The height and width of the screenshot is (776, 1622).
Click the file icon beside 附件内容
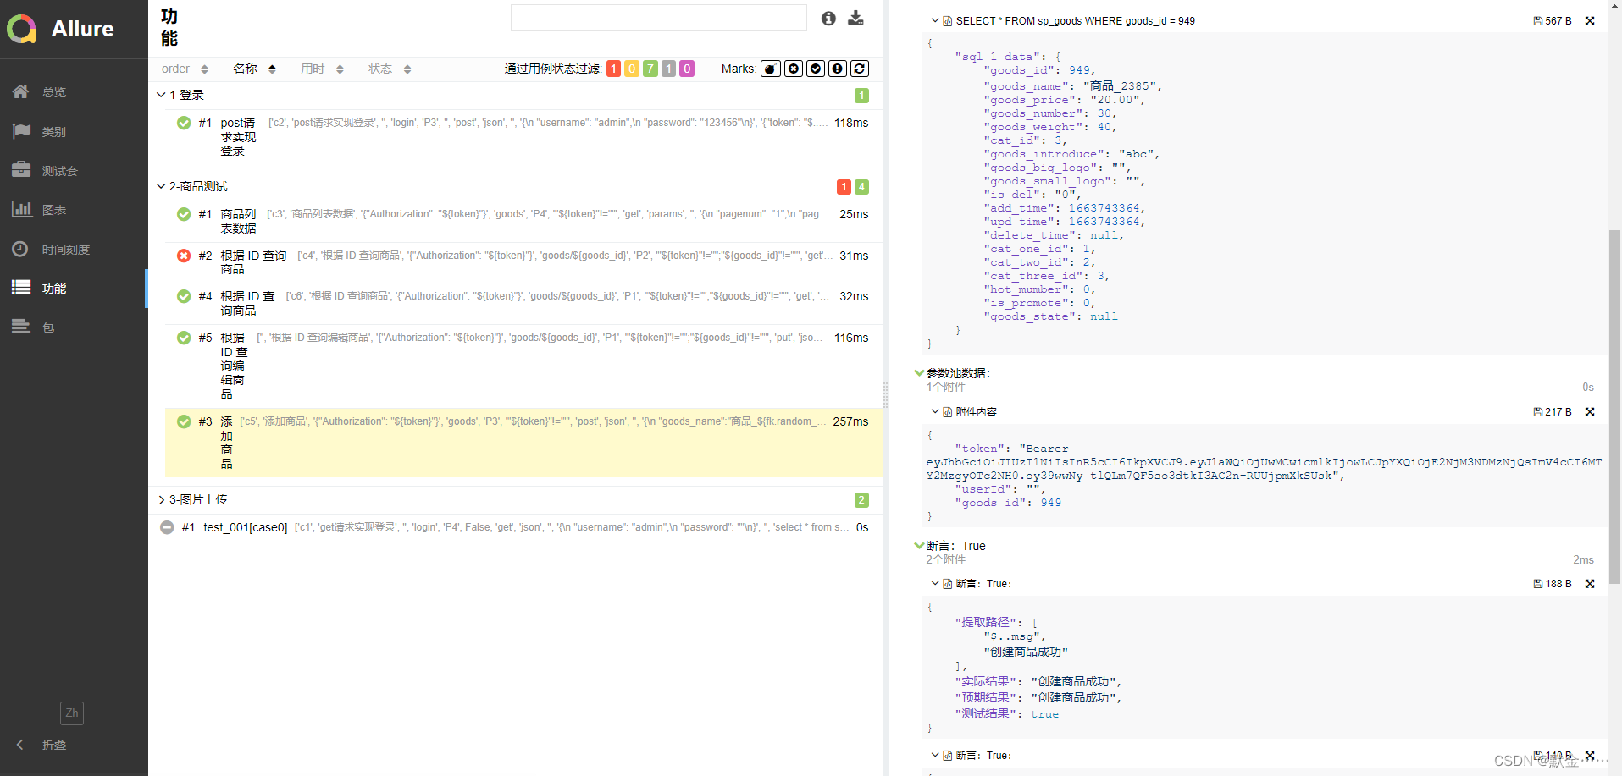click(x=948, y=412)
